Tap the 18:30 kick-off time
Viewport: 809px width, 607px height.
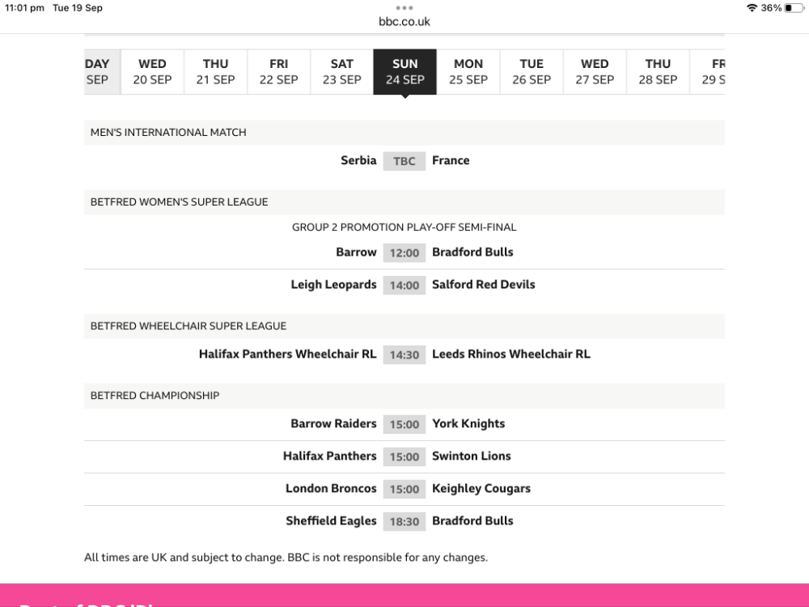coord(404,522)
